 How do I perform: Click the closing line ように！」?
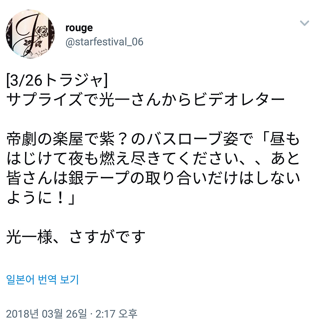(x=41, y=198)
